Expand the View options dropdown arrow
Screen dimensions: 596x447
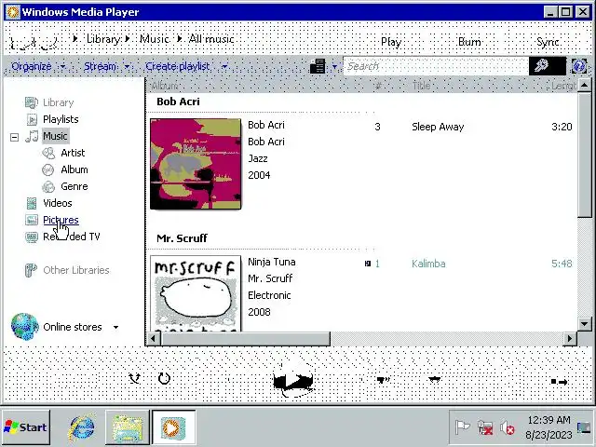point(334,67)
